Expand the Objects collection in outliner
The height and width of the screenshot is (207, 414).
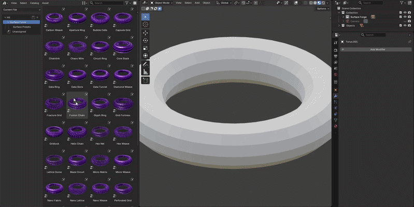pyautogui.click(x=339, y=25)
